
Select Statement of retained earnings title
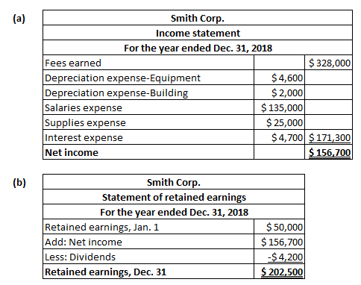(x=174, y=197)
